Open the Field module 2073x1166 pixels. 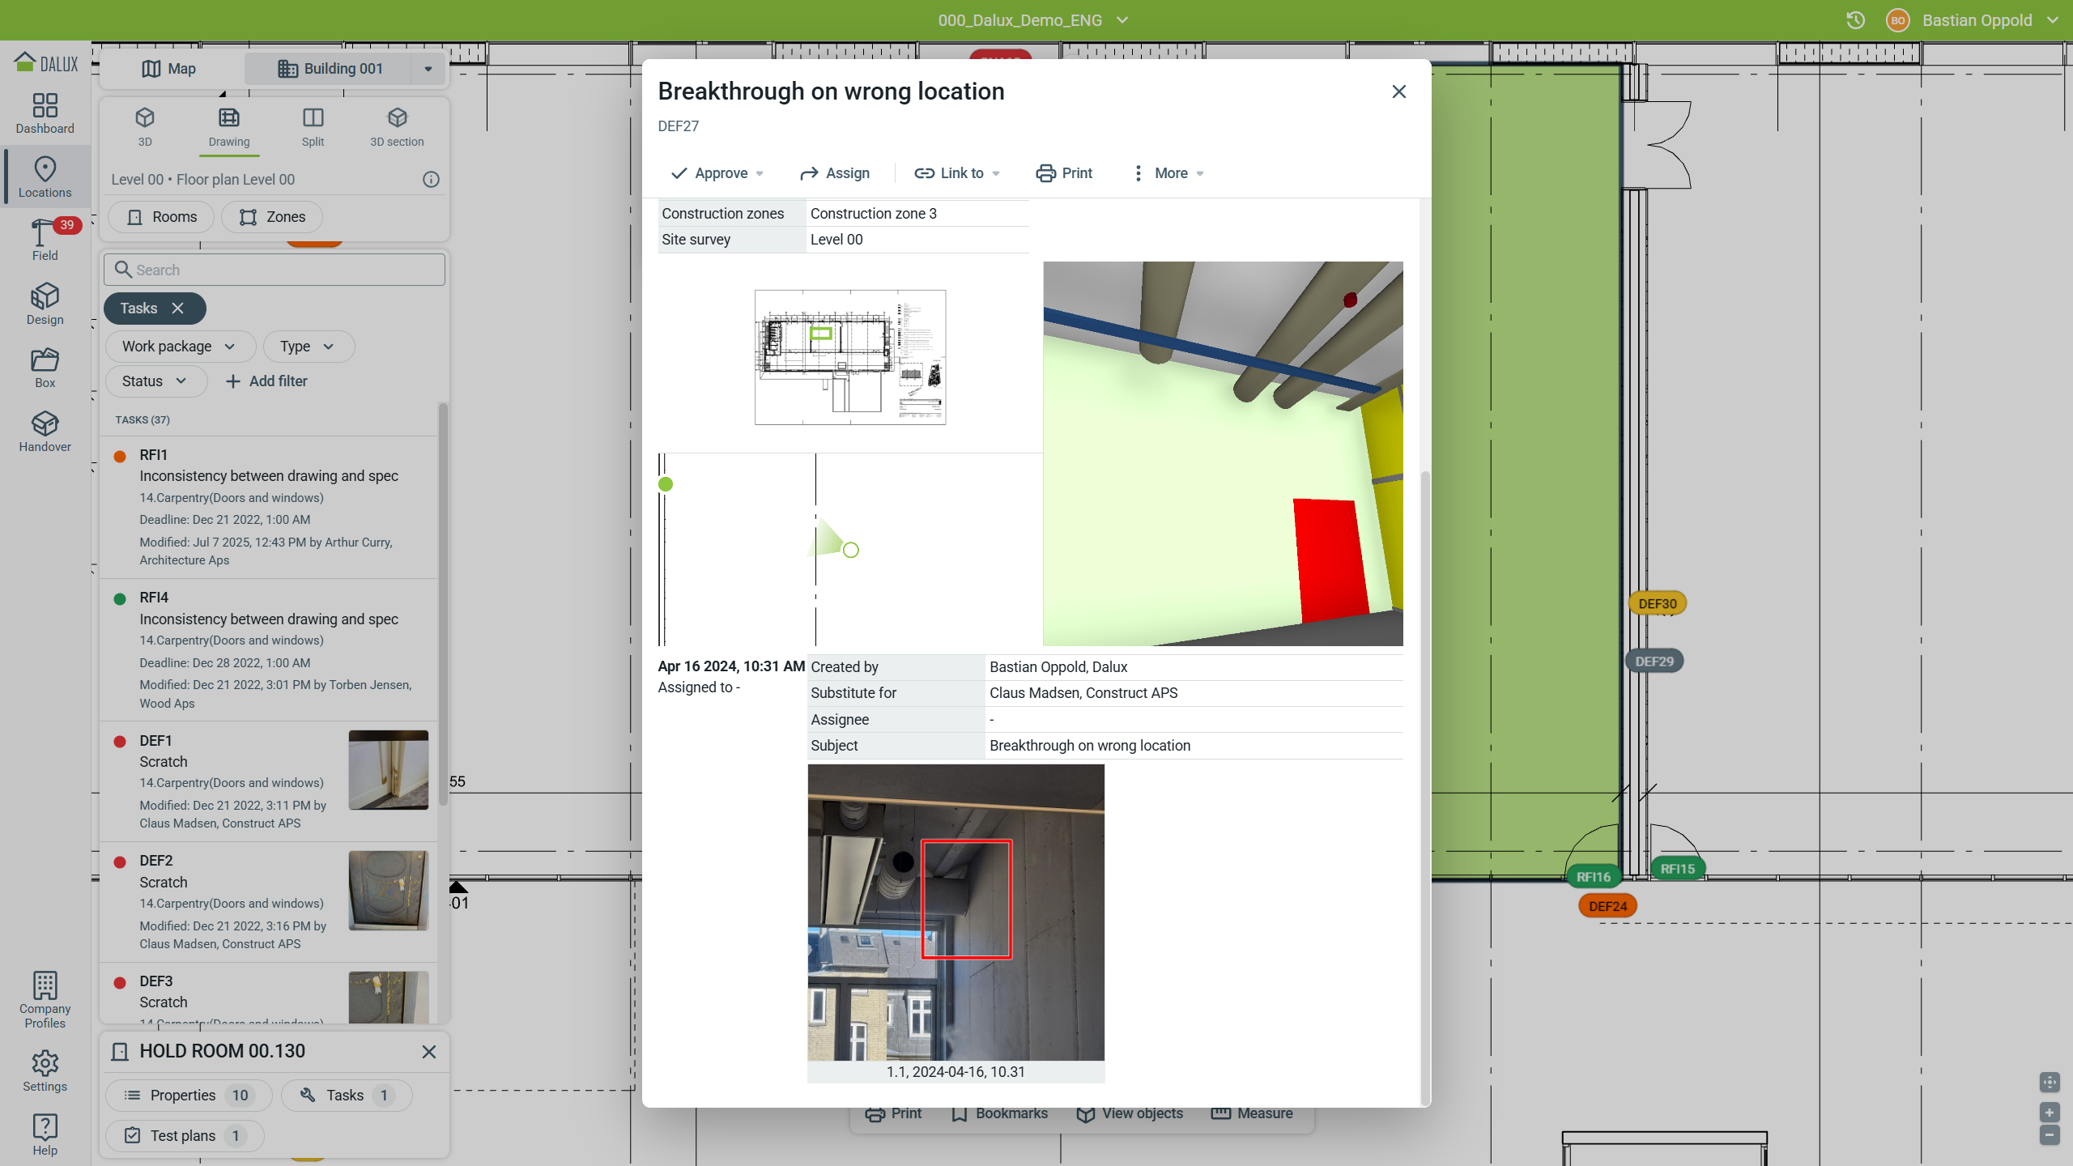point(45,240)
